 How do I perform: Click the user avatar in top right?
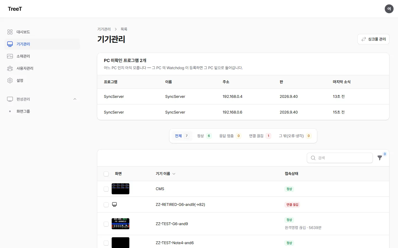tap(389, 9)
